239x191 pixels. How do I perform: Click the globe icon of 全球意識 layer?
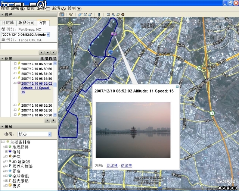coord(10,175)
